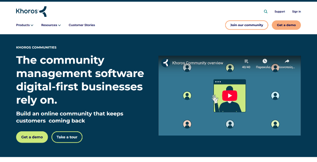Image resolution: width=317 pixels, height=162 pixels.
Task: Click the KHOROS COMMUNITIES label
Action: 36,48
